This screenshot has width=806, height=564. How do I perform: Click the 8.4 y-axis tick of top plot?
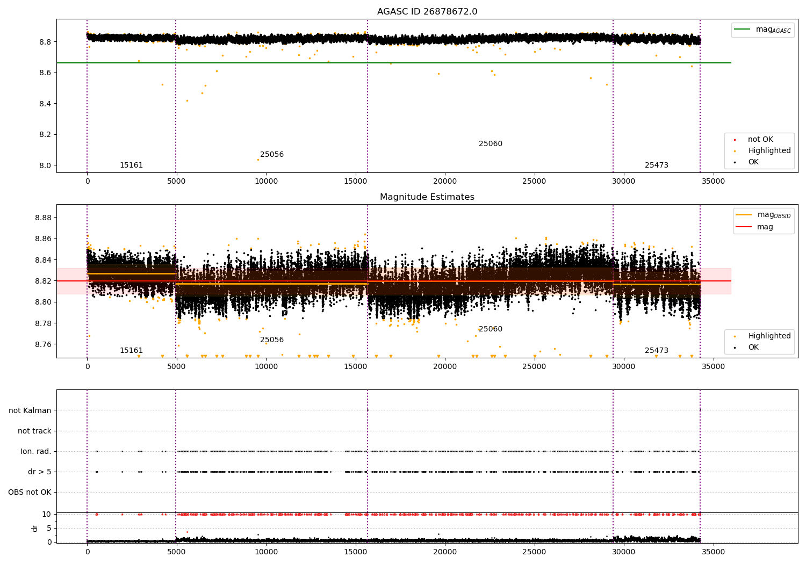coord(45,104)
